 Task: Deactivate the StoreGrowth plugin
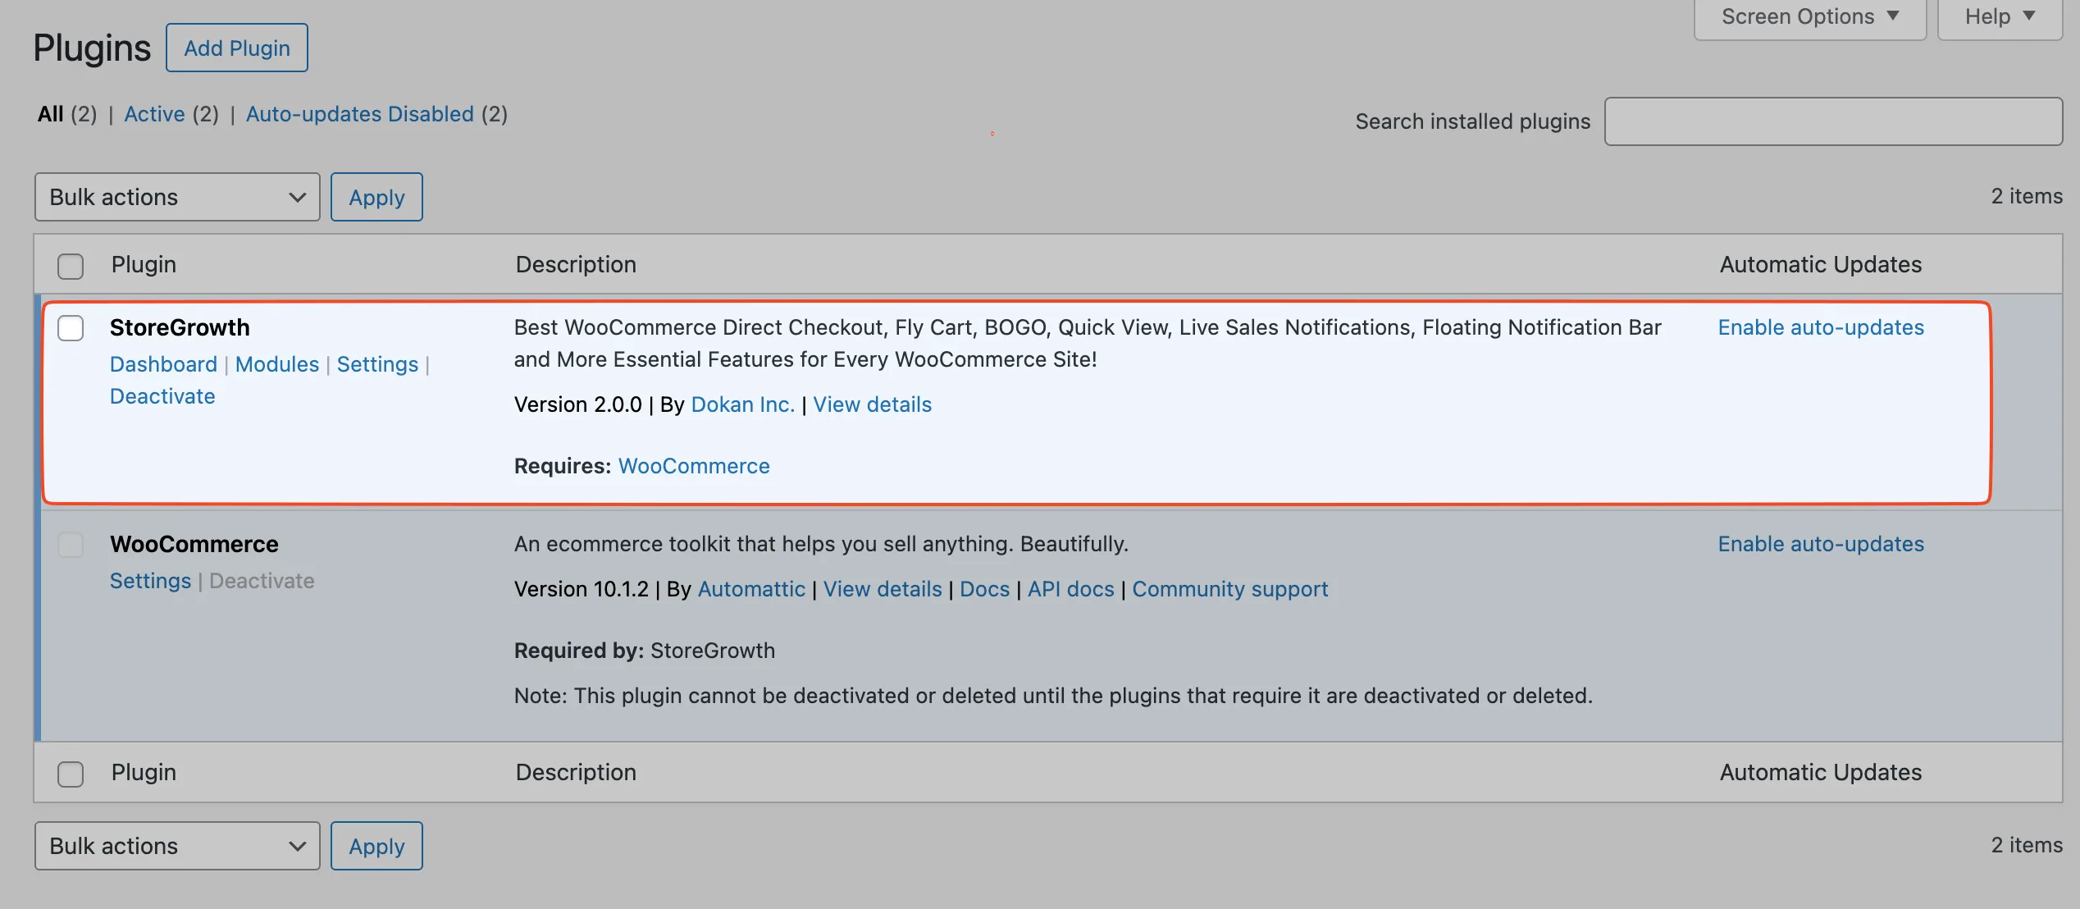click(x=162, y=396)
